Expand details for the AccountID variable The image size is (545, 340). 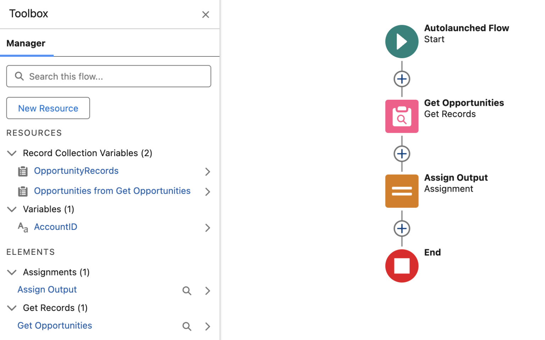208,227
